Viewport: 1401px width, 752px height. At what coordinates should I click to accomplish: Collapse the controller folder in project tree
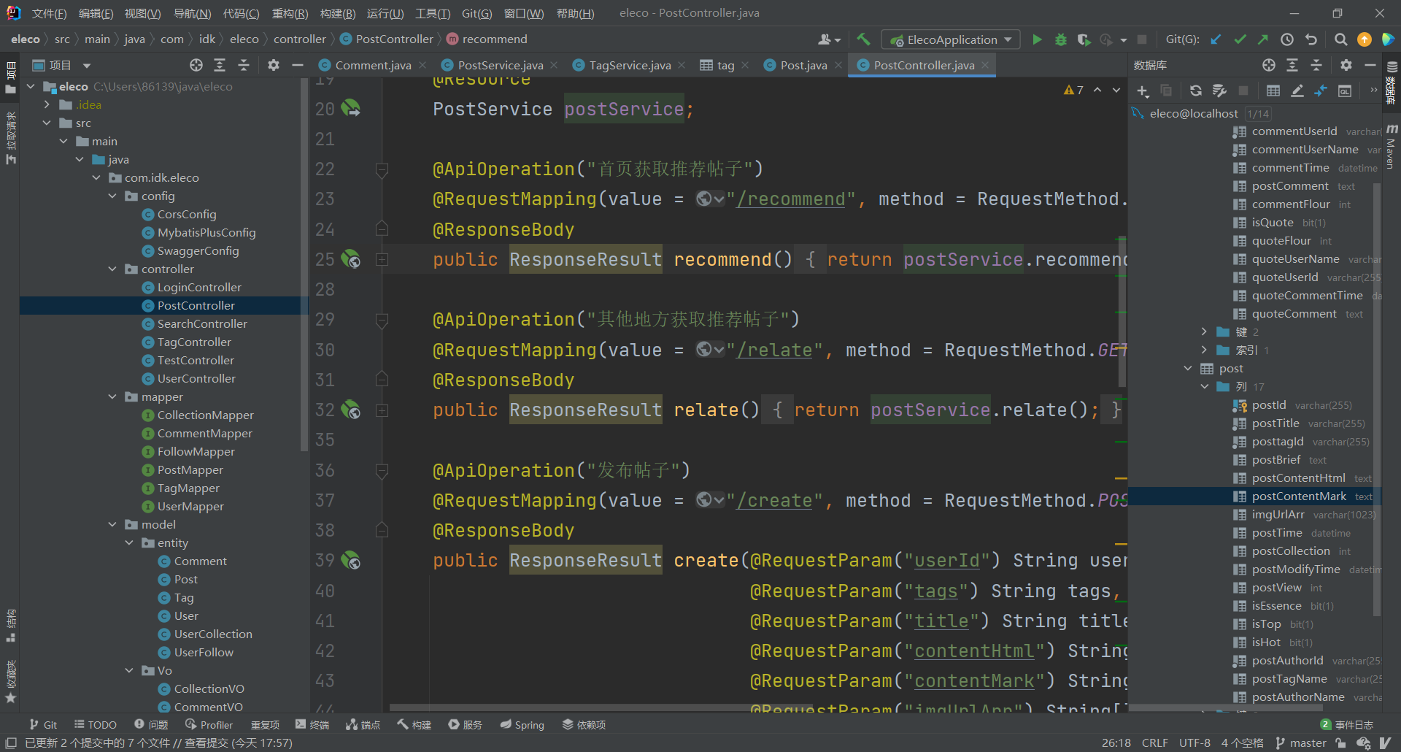112,269
